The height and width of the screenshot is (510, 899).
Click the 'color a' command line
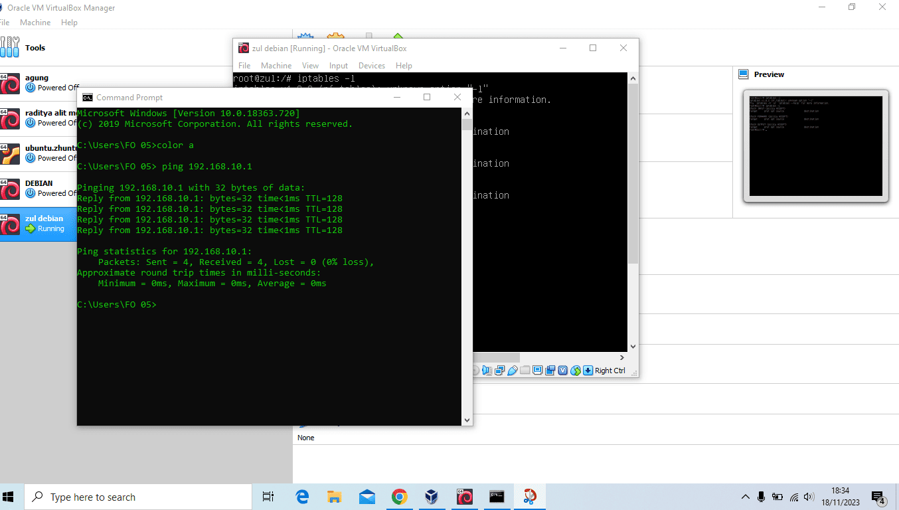click(x=135, y=145)
